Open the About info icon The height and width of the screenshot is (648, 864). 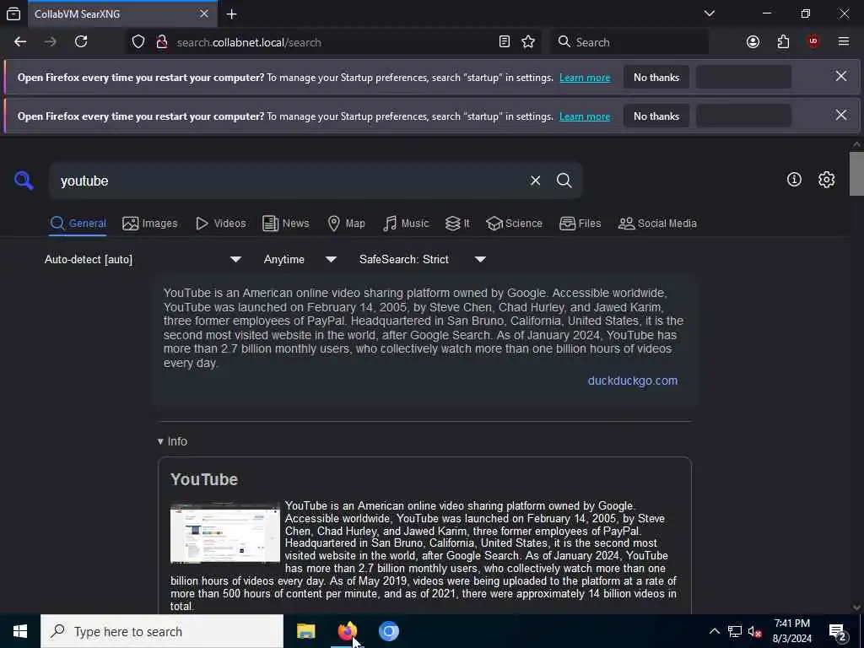tap(794, 179)
